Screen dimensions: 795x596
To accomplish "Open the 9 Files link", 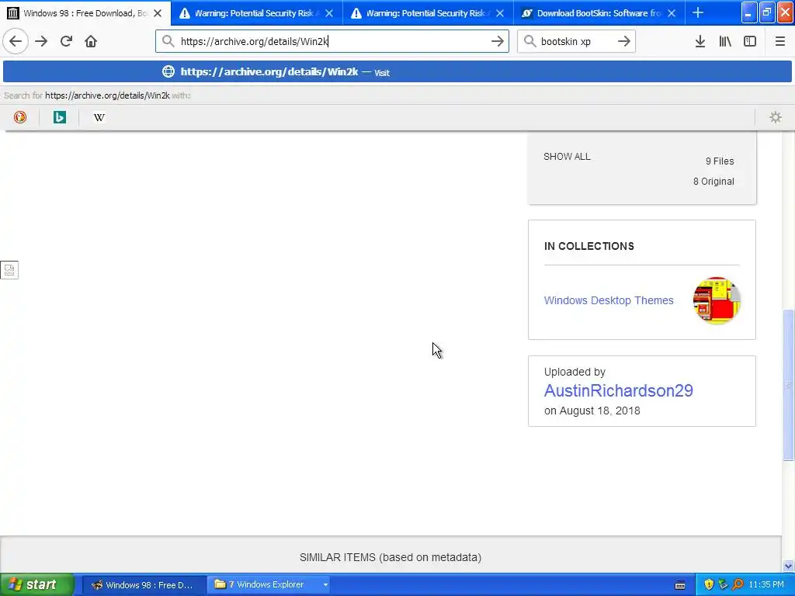I will pos(720,161).
